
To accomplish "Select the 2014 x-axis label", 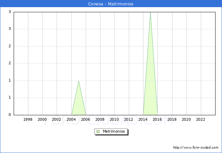I will (143, 119).
